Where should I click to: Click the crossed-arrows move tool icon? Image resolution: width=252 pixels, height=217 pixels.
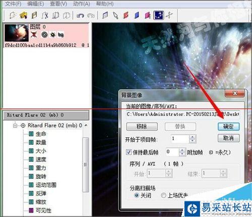pyautogui.click(x=169, y=16)
